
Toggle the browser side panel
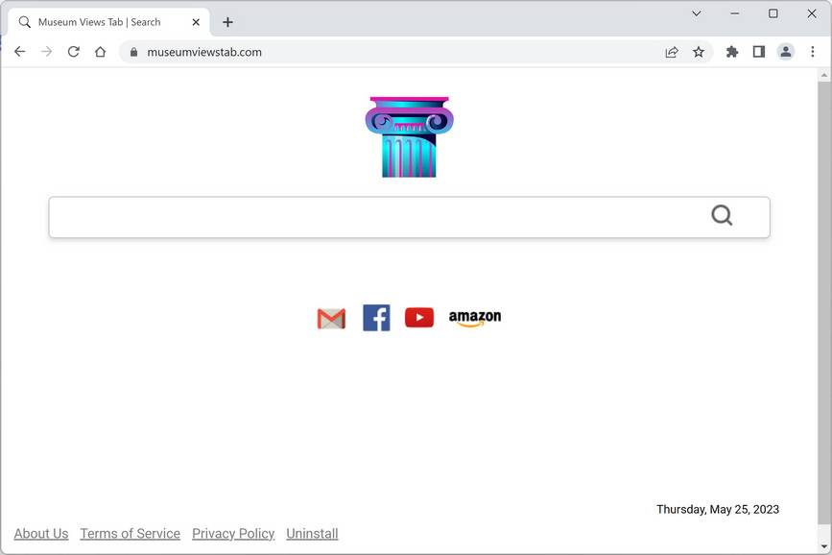[759, 52]
